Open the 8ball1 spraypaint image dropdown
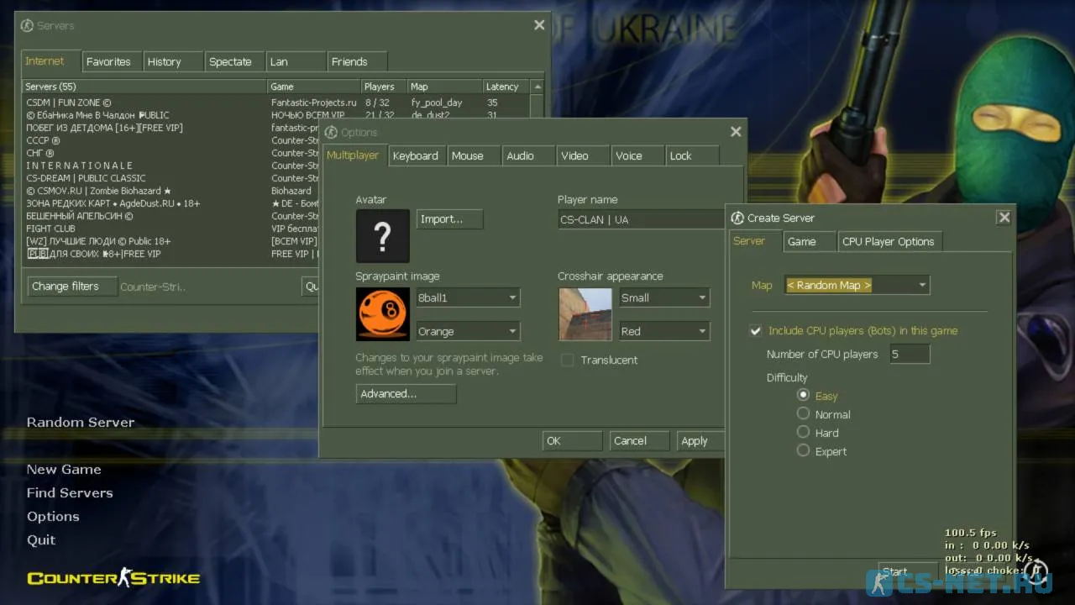The height and width of the screenshot is (605, 1075). [468, 297]
